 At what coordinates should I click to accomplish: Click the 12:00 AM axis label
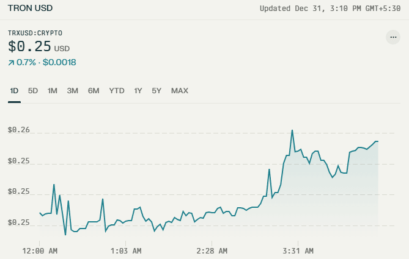pyautogui.click(x=40, y=251)
